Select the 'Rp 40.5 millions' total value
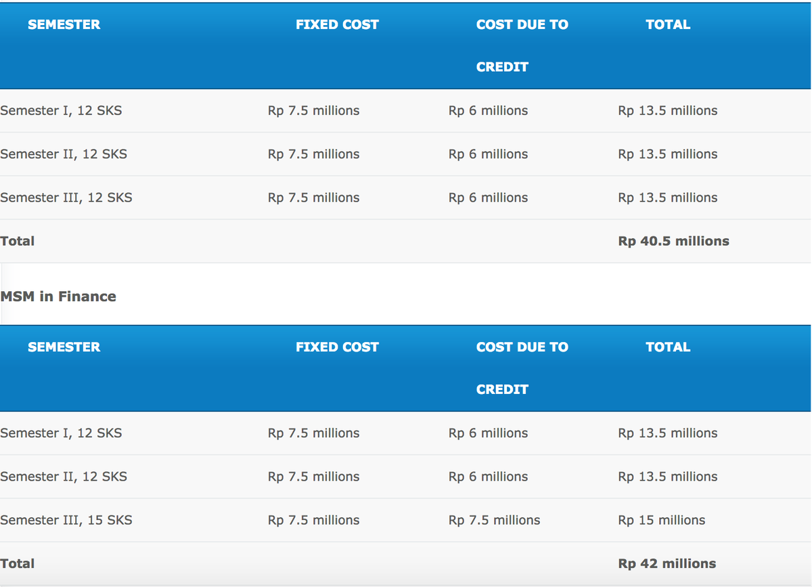The image size is (812, 587). point(673,241)
